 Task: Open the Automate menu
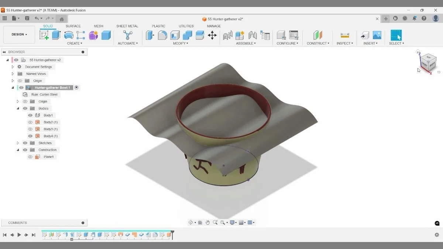(127, 43)
